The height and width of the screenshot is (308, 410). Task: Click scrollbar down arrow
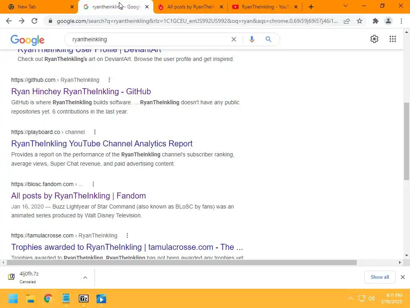tap(406, 255)
